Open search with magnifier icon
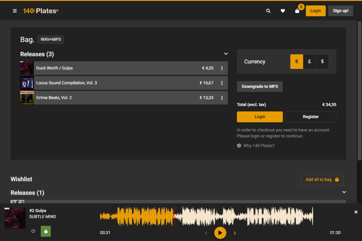Viewport: 362px width, 241px height. [268, 11]
